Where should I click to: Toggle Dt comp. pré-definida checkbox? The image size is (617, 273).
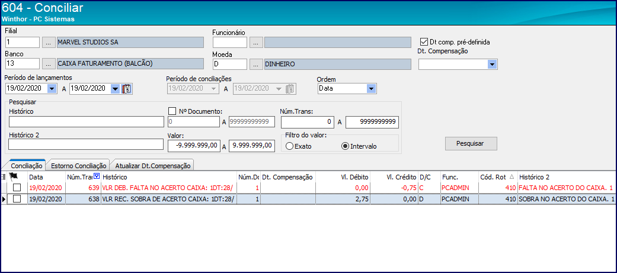point(424,41)
